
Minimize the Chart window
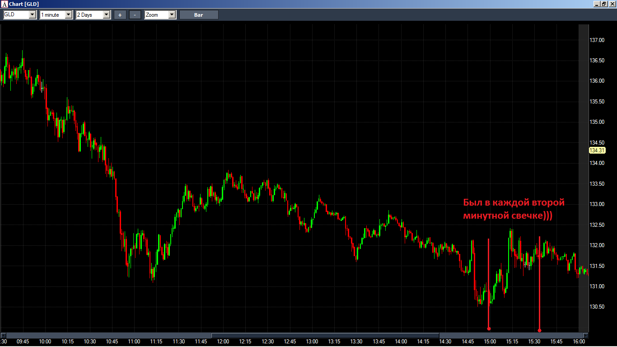[x=597, y=4]
